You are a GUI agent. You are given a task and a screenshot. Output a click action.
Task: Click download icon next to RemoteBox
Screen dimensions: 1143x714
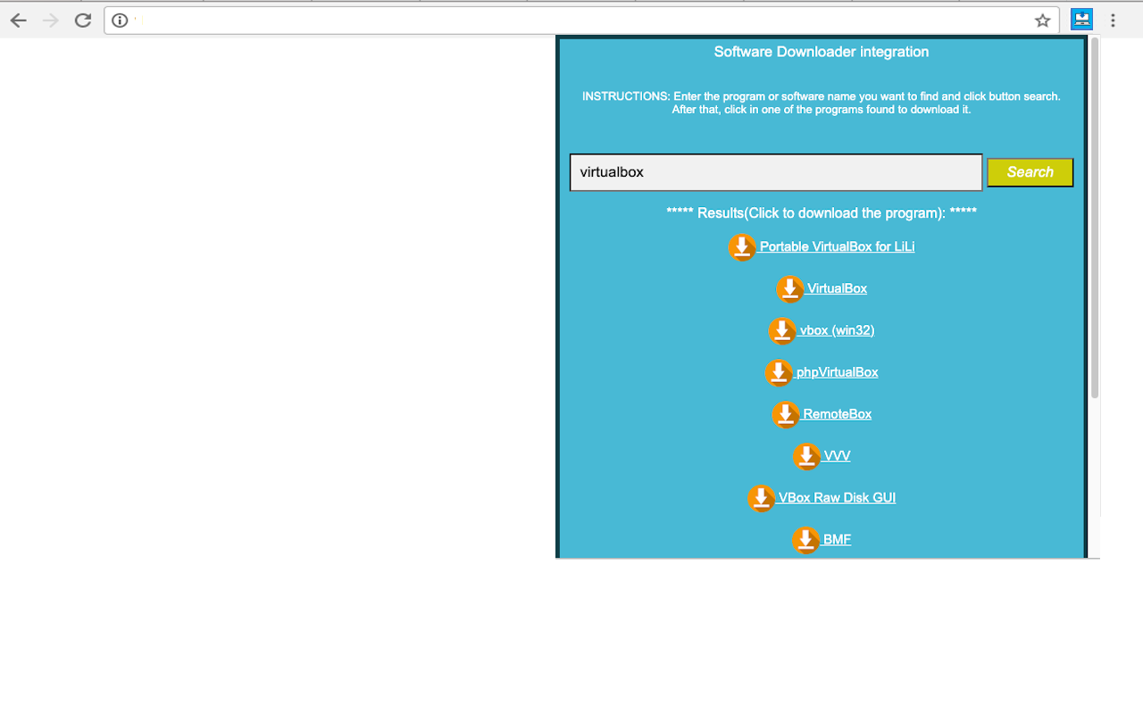coord(786,415)
